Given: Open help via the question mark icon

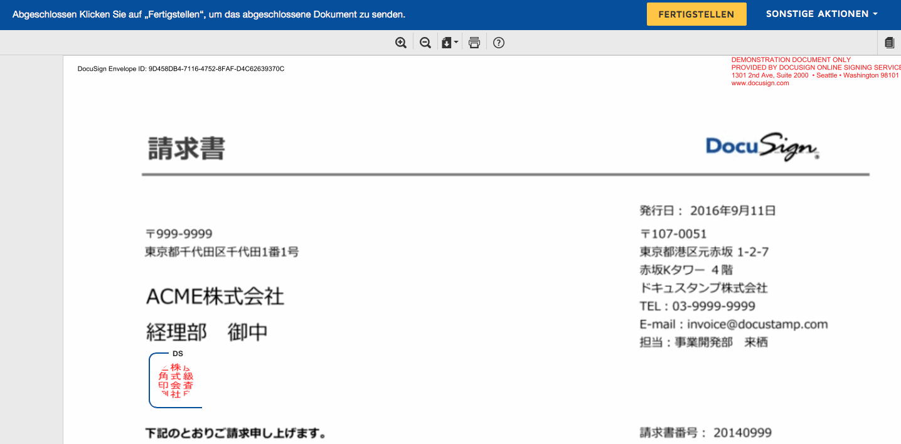Looking at the screenshot, I should pyautogui.click(x=499, y=43).
